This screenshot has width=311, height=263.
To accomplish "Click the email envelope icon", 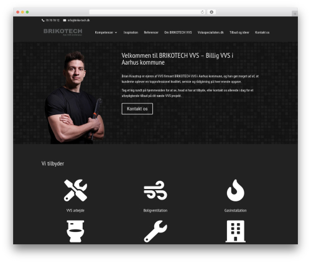I will click(x=65, y=21).
